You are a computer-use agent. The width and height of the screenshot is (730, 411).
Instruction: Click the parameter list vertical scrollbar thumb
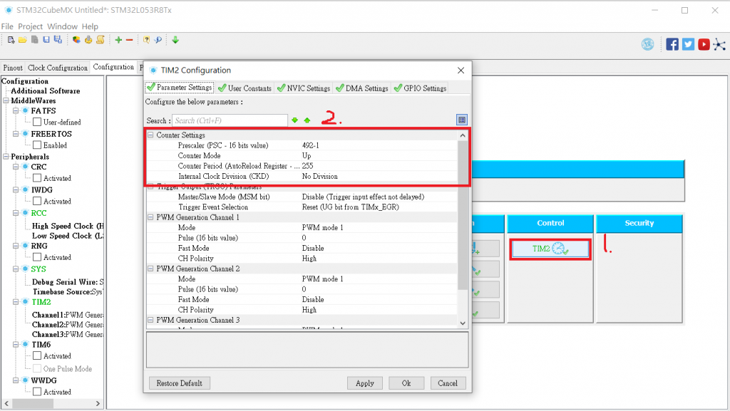tap(462, 214)
